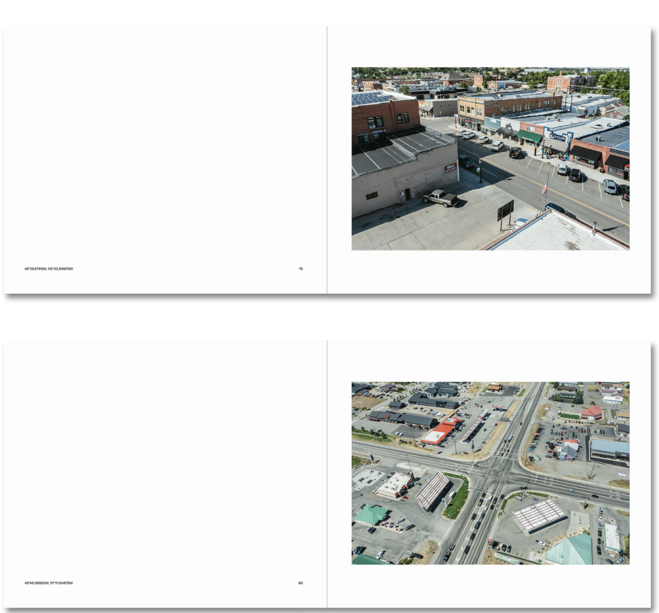Image resolution: width=659 pixels, height=613 pixels.
Task: Click the small green-roofed building at left
Action: click(x=371, y=514)
